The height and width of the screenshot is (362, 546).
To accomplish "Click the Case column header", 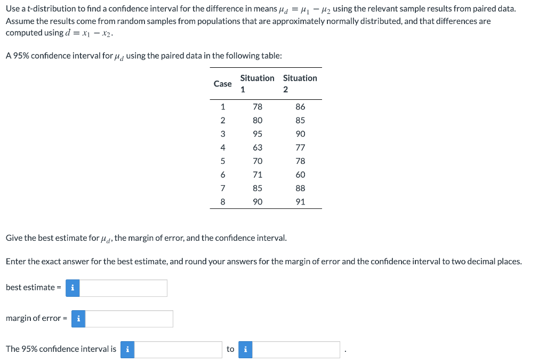I will click(223, 84).
